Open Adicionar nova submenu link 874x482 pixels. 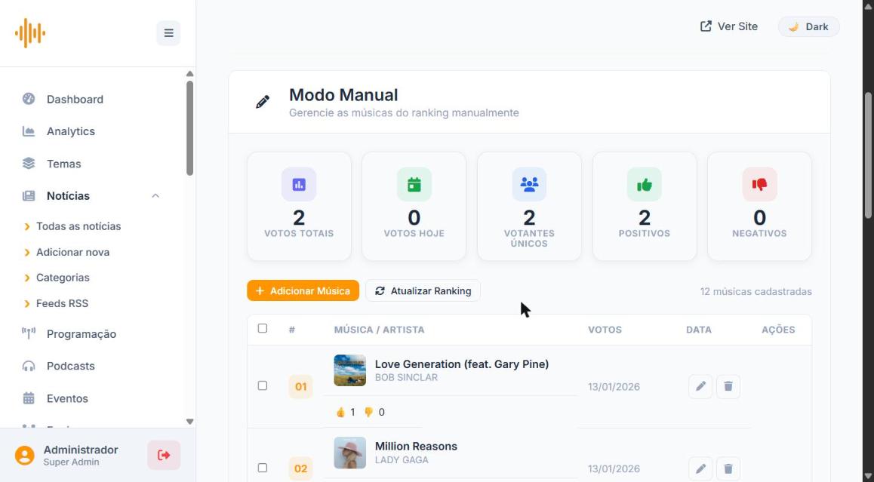tap(72, 252)
